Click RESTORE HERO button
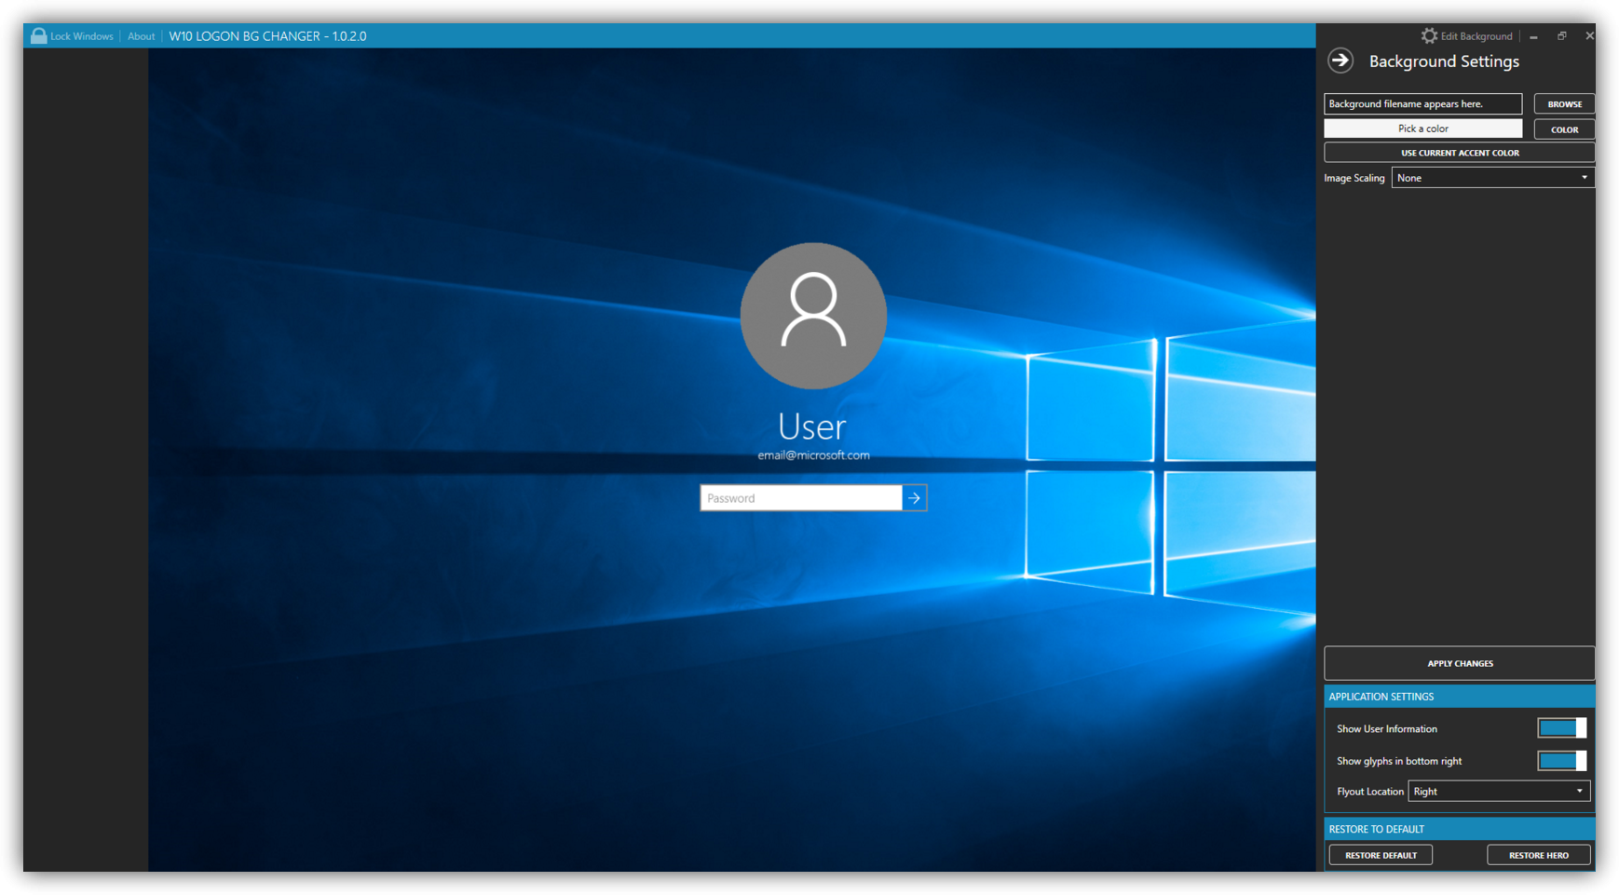 click(x=1539, y=855)
